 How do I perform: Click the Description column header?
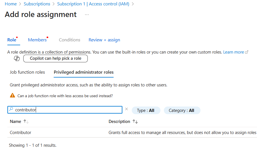pos(119,122)
